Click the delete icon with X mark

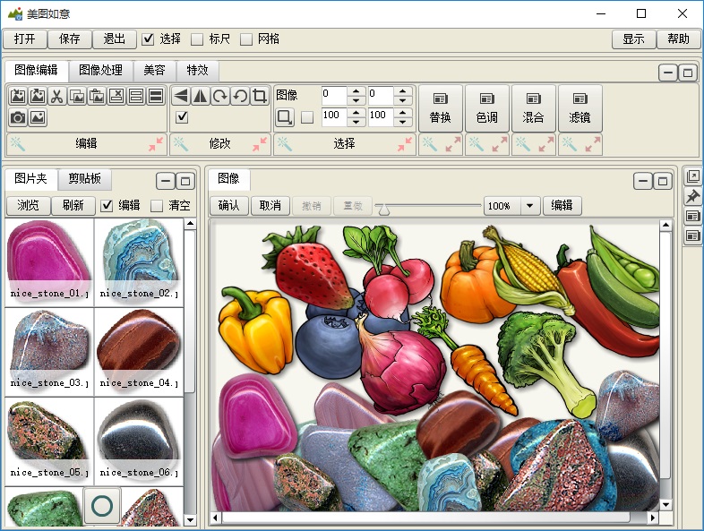pos(116,96)
